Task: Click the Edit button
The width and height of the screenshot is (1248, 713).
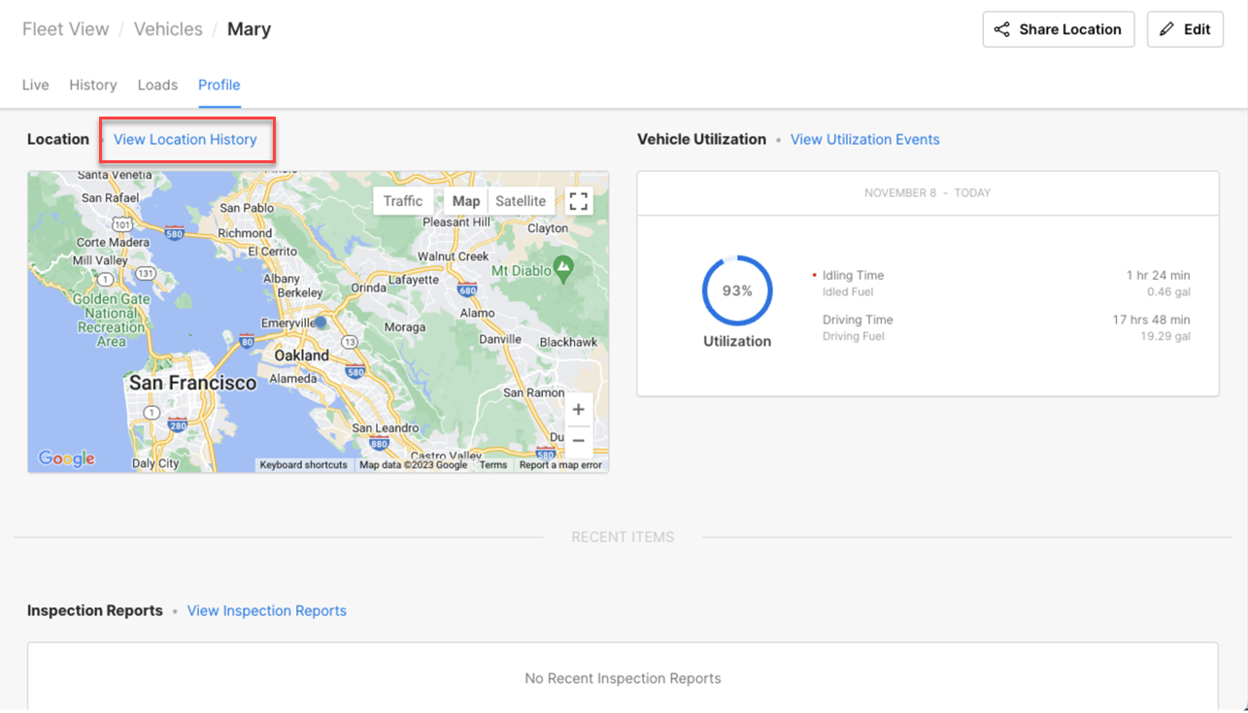Action: click(1185, 29)
